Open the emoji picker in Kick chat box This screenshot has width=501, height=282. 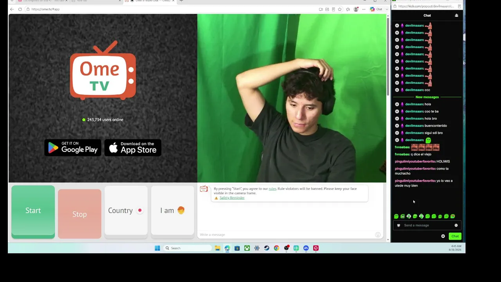[456, 225]
